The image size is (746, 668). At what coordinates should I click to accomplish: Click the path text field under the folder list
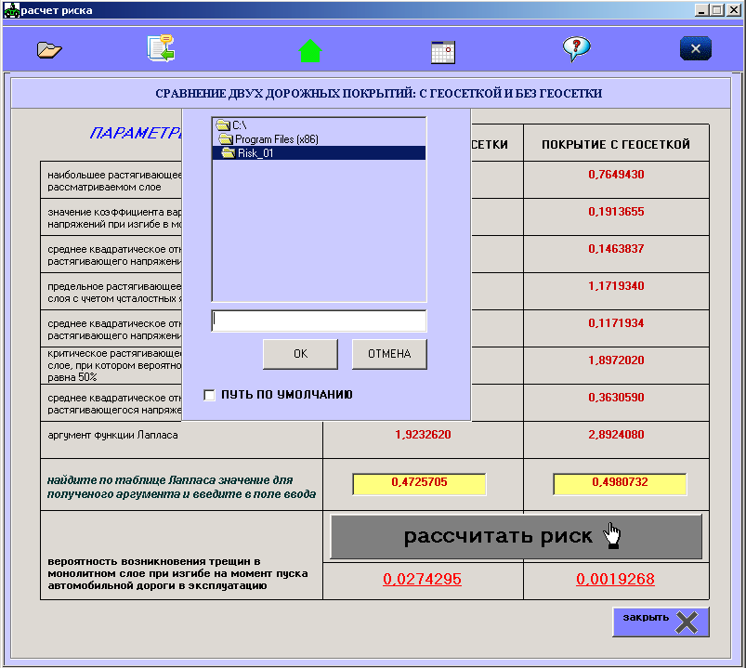(319, 321)
